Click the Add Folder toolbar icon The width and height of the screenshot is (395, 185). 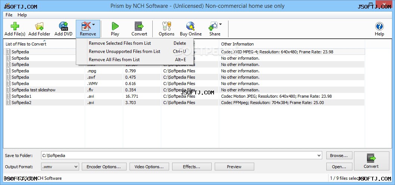(x=39, y=26)
